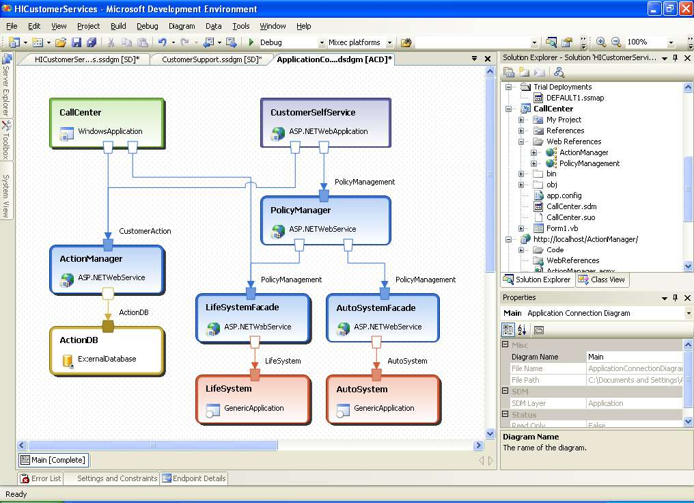Click the Undo arrow icon

163,42
